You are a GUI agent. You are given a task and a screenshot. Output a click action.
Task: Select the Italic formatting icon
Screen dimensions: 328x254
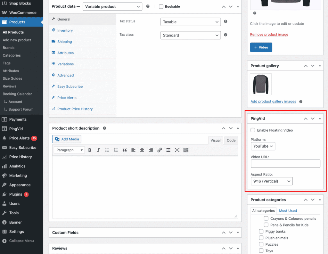(98, 150)
